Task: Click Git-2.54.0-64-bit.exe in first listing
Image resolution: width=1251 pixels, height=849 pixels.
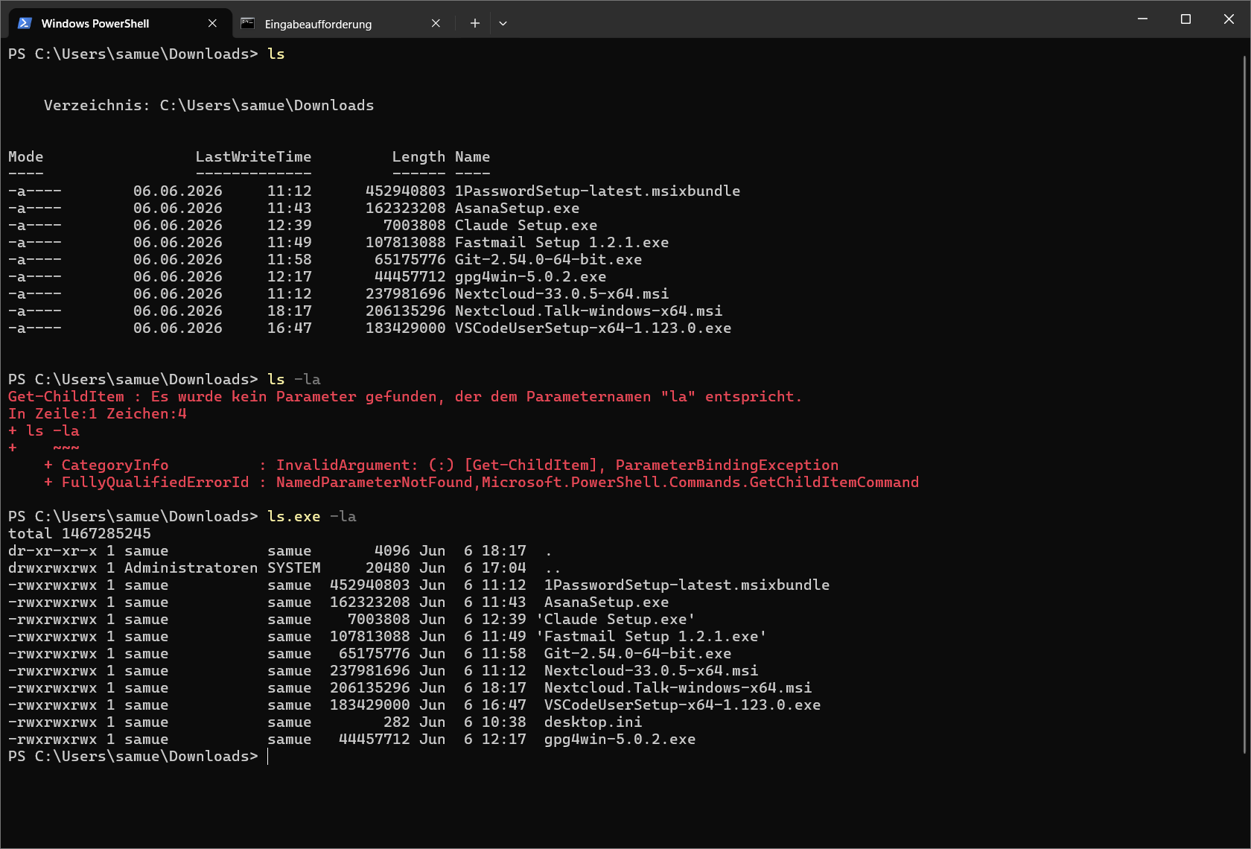Action: [x=548, y=259]
